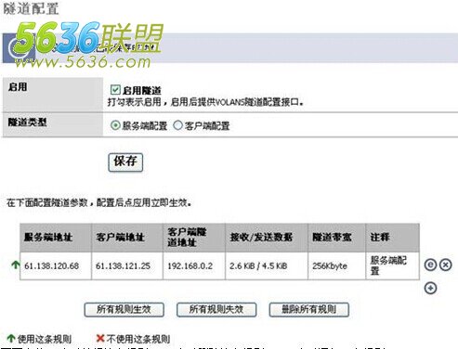Select 客户端配置 radio button
458x349 pixels.
point(177,125)
